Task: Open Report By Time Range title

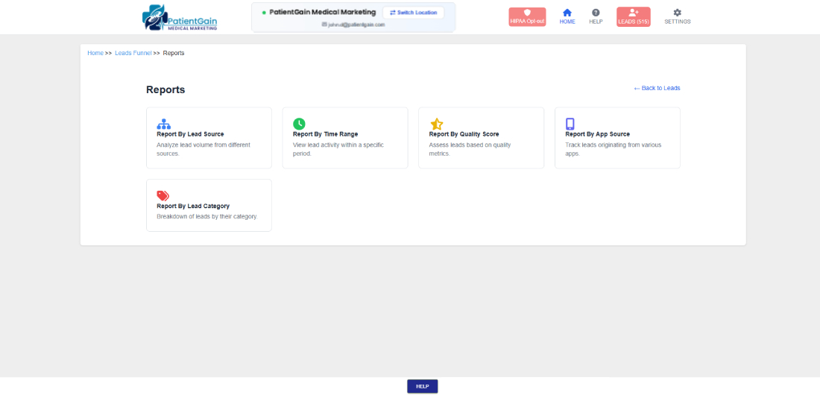Action: tap(325, 134)
